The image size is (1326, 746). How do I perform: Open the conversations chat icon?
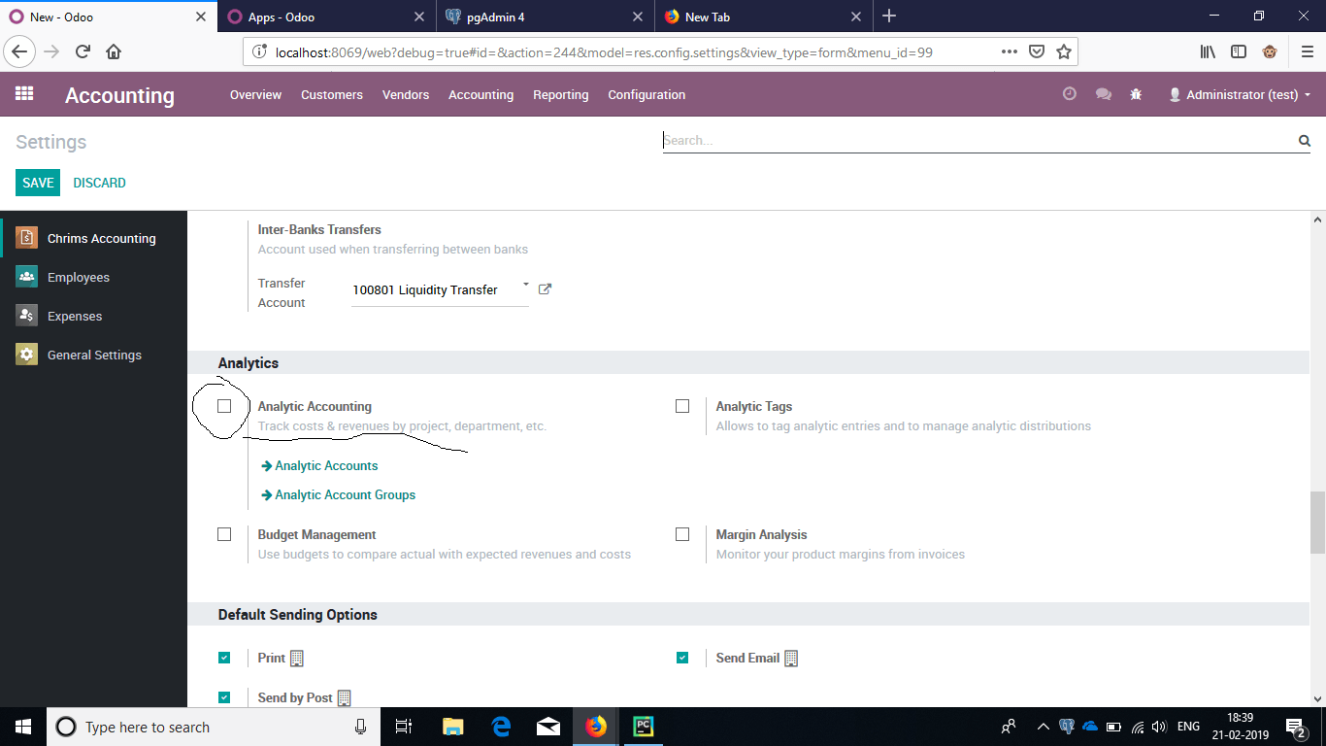[x=1103, y=94]
